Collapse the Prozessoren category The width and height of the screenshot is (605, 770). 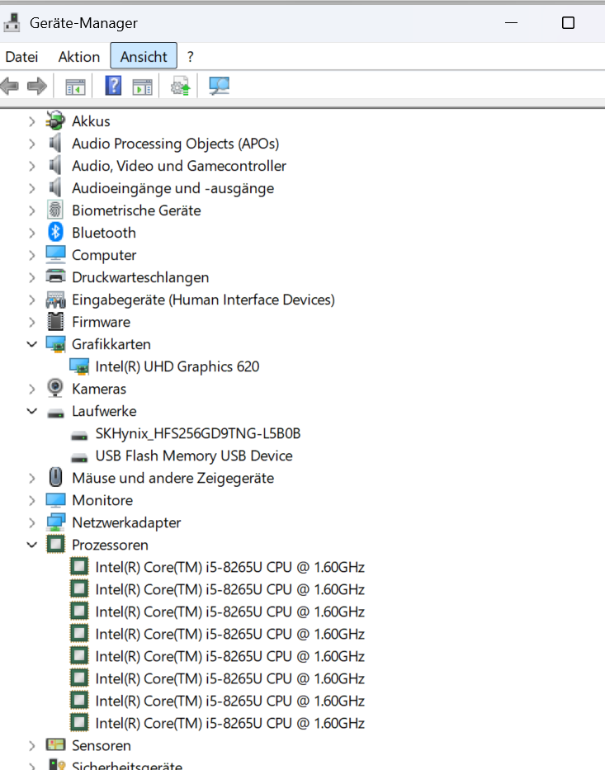(x=32, y=545)
